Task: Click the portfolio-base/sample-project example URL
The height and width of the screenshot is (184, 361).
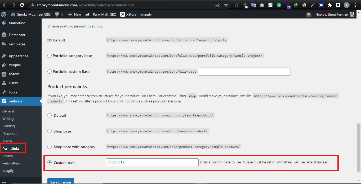Action: [167, 40]
